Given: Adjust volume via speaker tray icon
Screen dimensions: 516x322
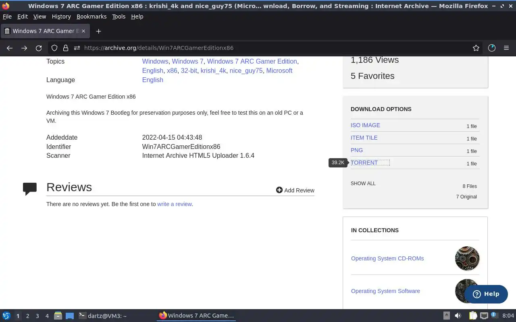Looking at the screenshot, I should point(458,316).
